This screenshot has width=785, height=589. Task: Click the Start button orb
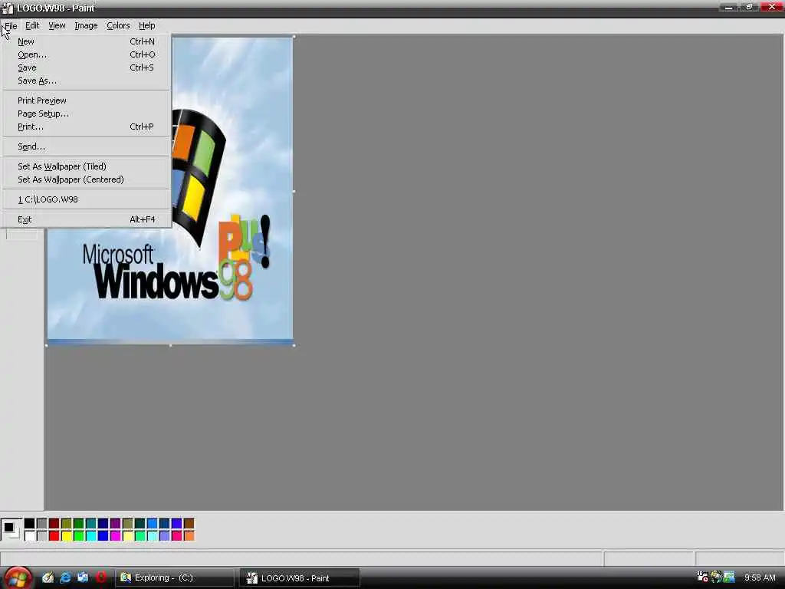18,578
